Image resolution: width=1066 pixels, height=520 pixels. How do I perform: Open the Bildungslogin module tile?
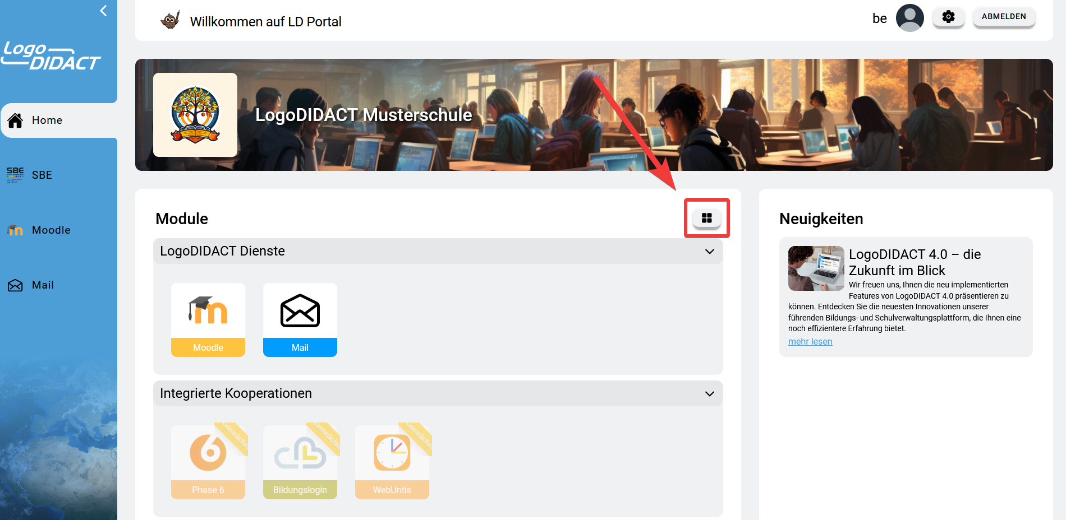tap(300, 462)
